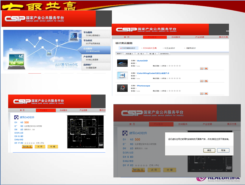Click the star rating beside Photoscape
This screenshot has width=245, height=185.
(x=175, y=91)
